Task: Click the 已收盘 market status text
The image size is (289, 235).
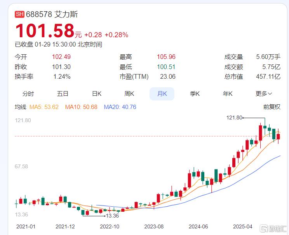Action: tap(24, 45)
